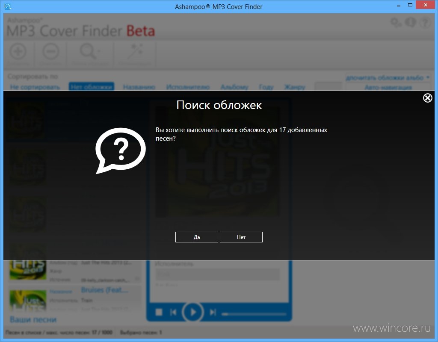
Task: Maximize the Ashampoo MP3 Cover Finder window
Action: (x=410, y=5)
